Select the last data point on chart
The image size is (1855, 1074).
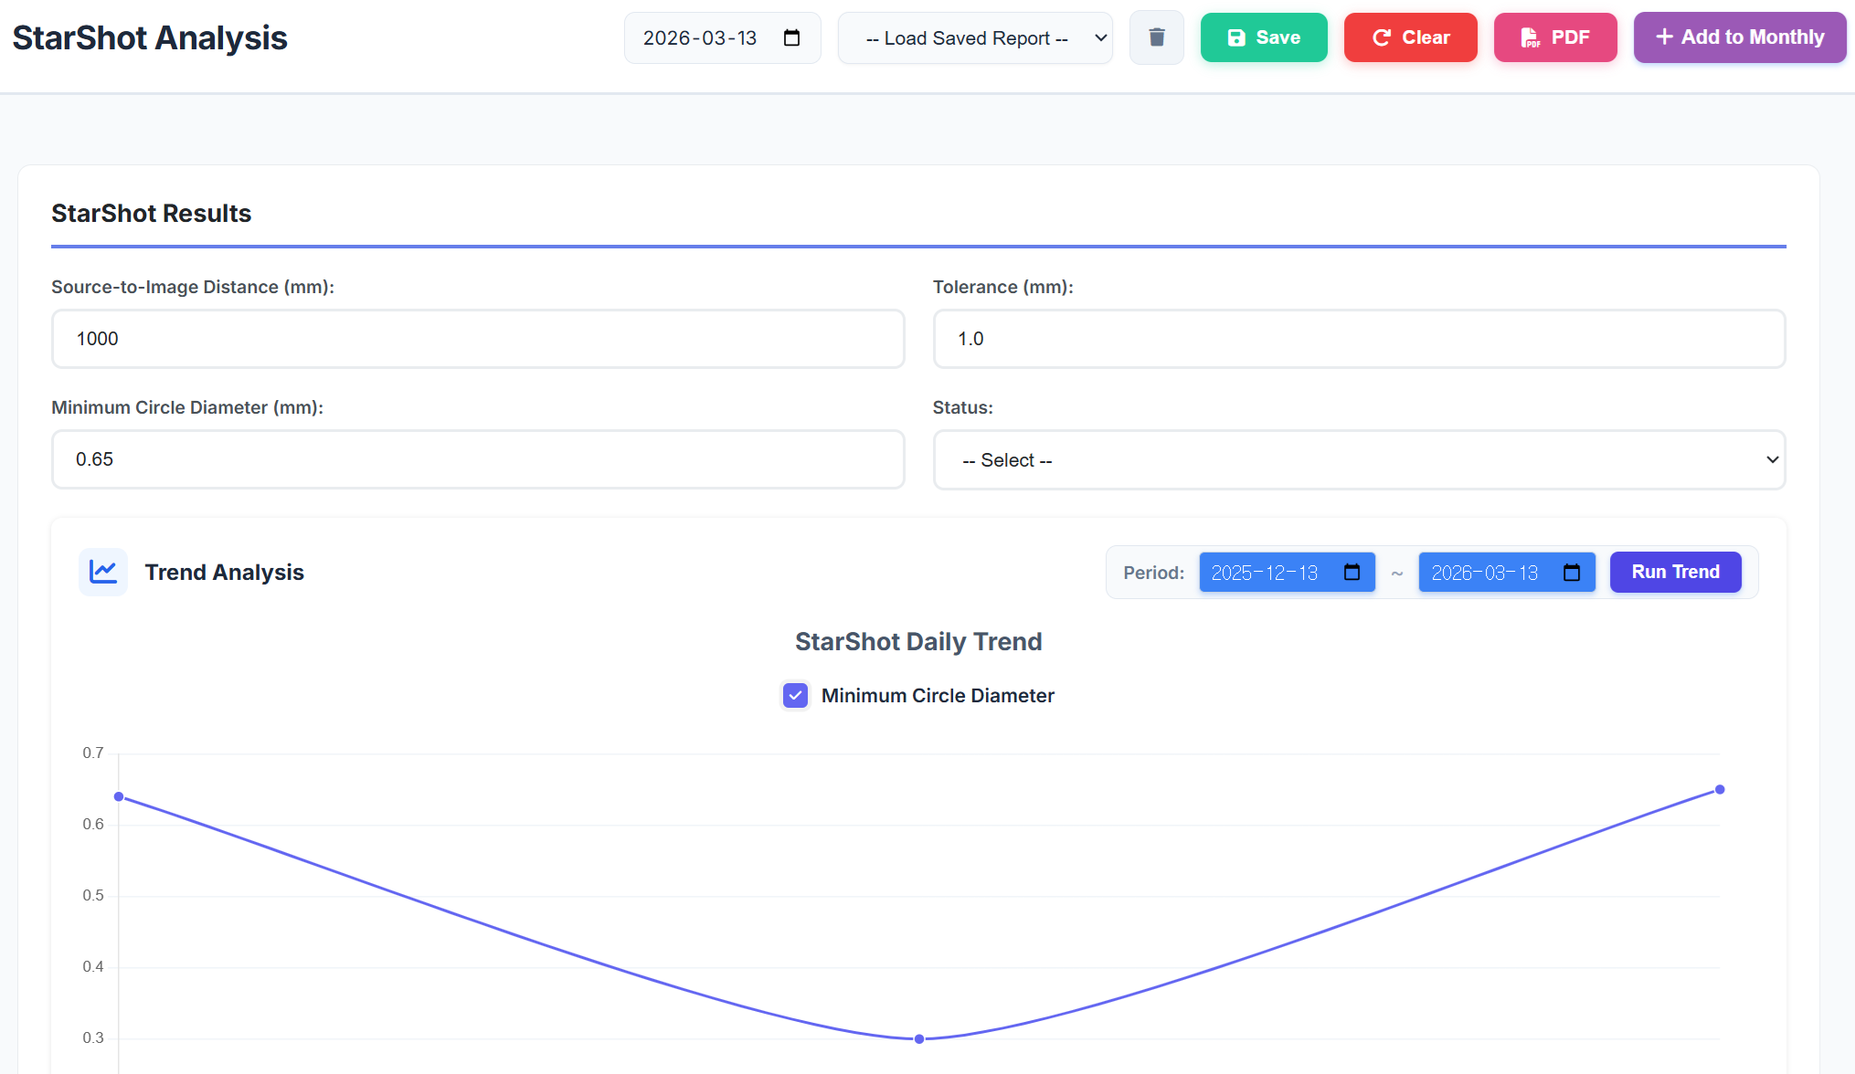click(x=1720, y=790)
